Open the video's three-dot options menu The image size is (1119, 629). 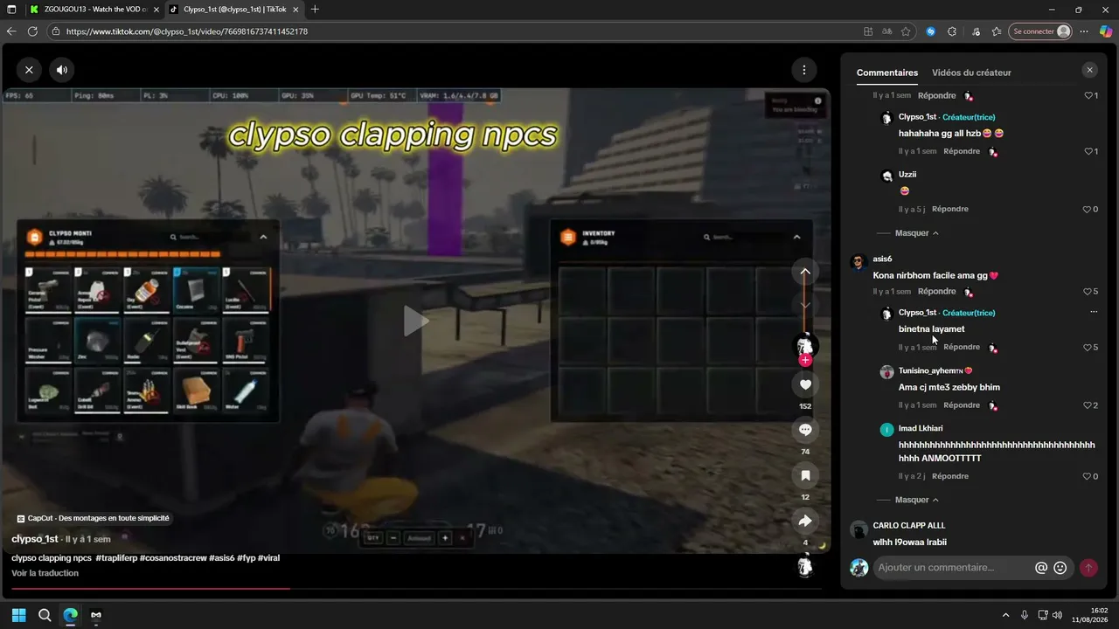[x=803, y=70]
